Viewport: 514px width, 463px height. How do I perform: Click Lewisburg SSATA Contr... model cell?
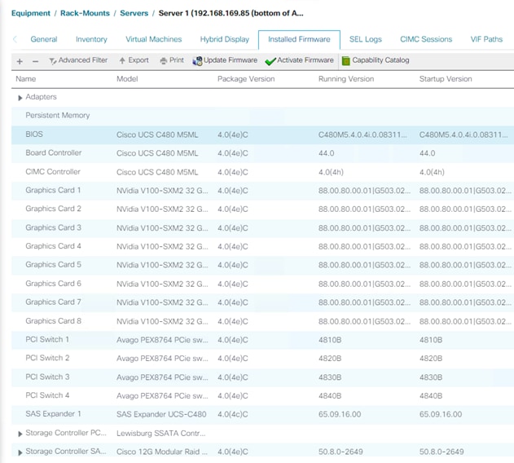pos(161,434)
